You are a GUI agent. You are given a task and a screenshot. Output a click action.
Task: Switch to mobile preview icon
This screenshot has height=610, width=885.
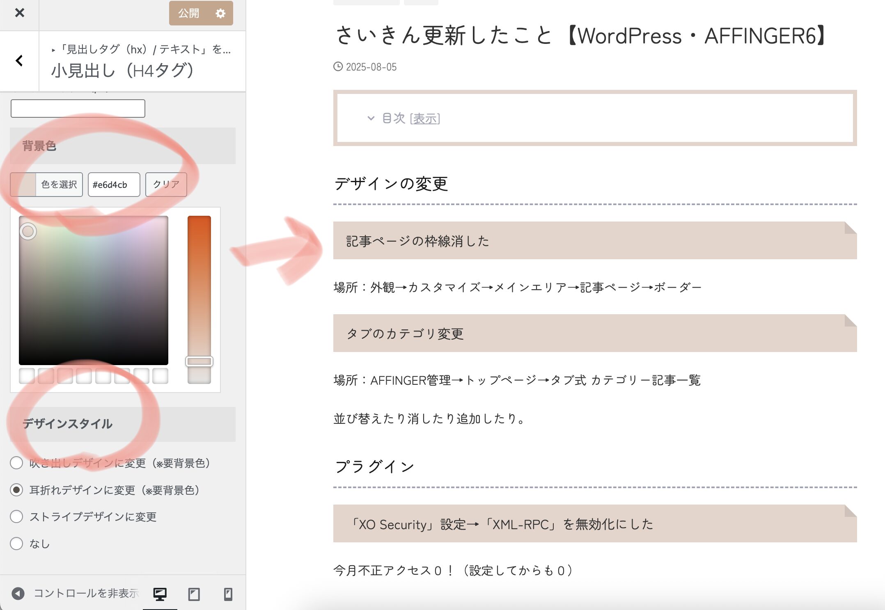(x=228, y=594)
